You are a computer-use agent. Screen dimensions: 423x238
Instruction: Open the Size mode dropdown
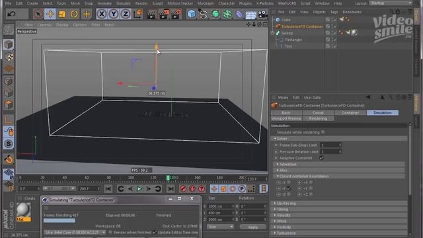220,227
